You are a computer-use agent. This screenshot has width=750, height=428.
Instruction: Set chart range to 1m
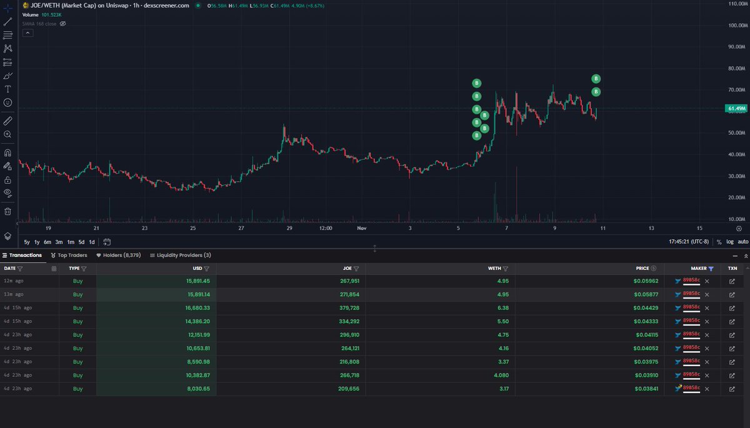point(70,242)
